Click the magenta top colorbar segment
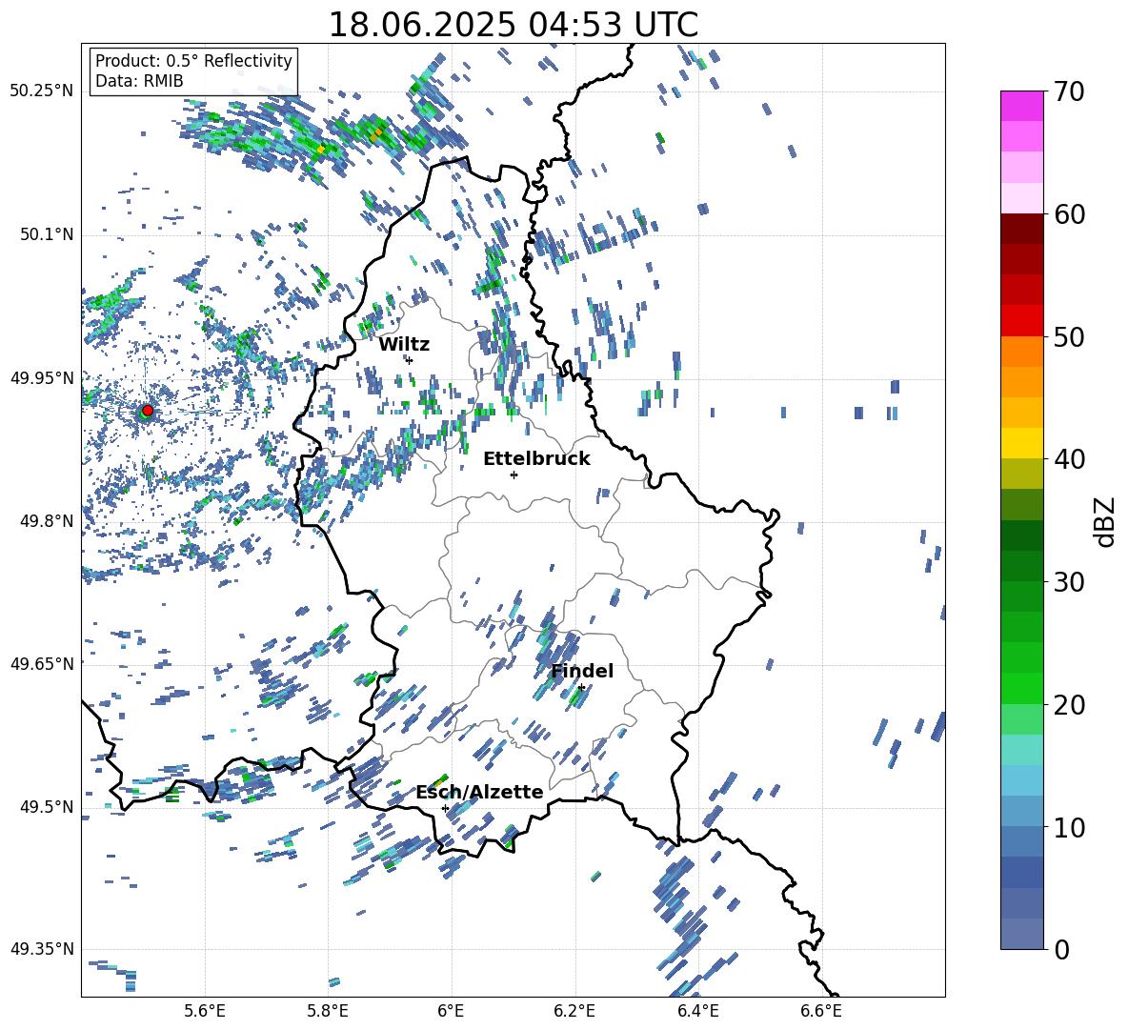Image resolution: width=1128 pixels, height=1030 pixels. point(1022,106)
